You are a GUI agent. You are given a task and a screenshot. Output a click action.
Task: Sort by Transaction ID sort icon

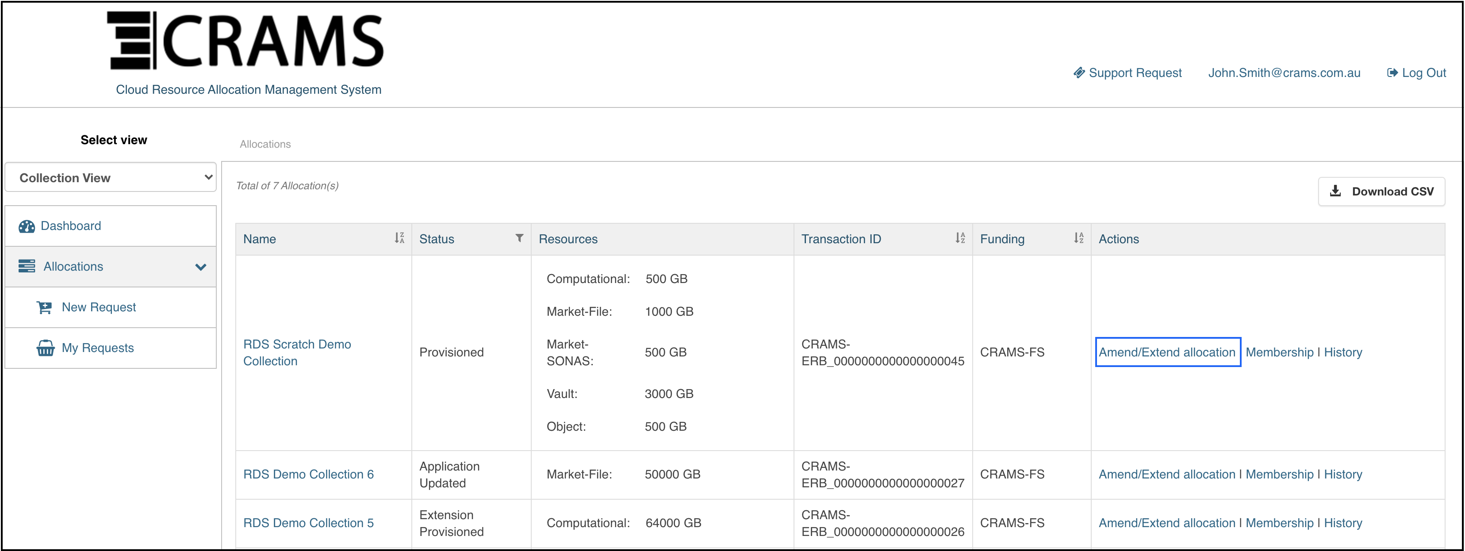pos(960,238)
